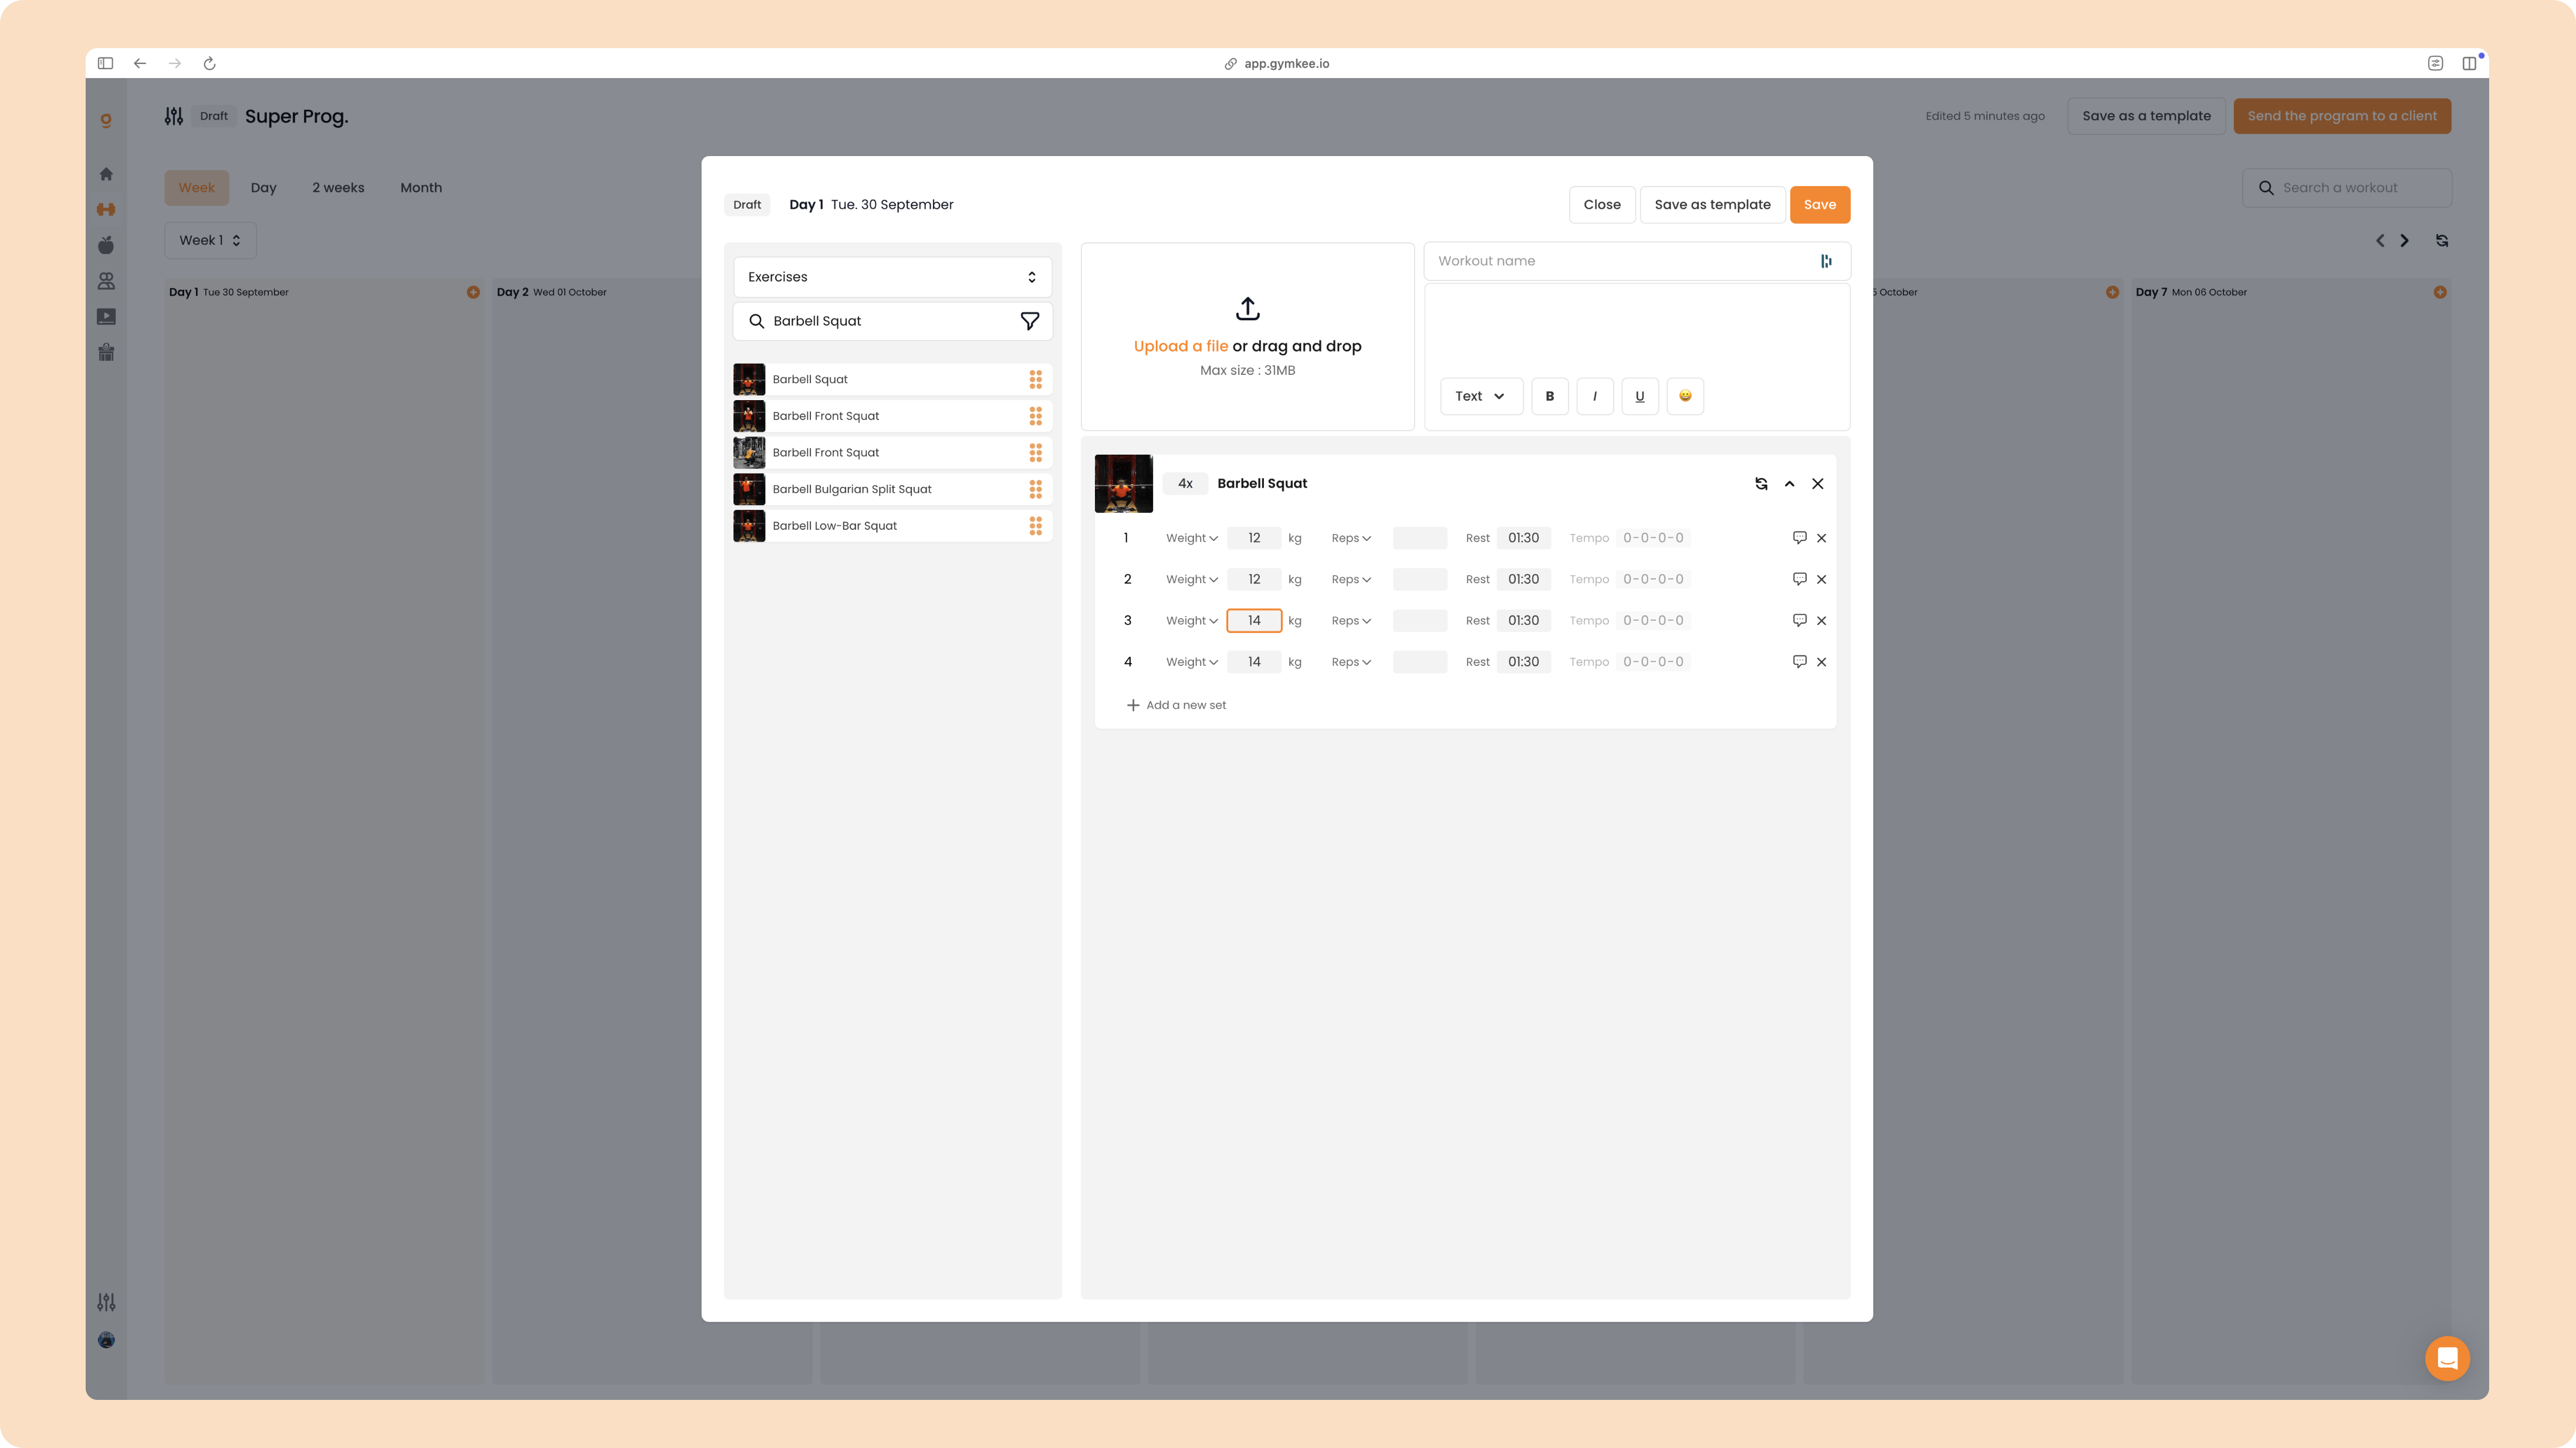Open settings sliders icon at sidebar bottom
2576x1448 pixels.
[x=106, y=1302]
